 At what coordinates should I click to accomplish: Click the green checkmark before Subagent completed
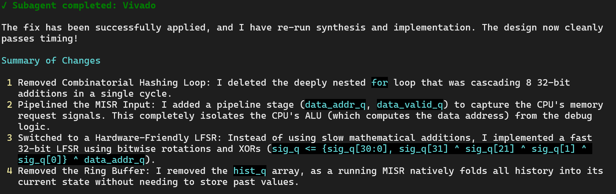pos(4,6)
